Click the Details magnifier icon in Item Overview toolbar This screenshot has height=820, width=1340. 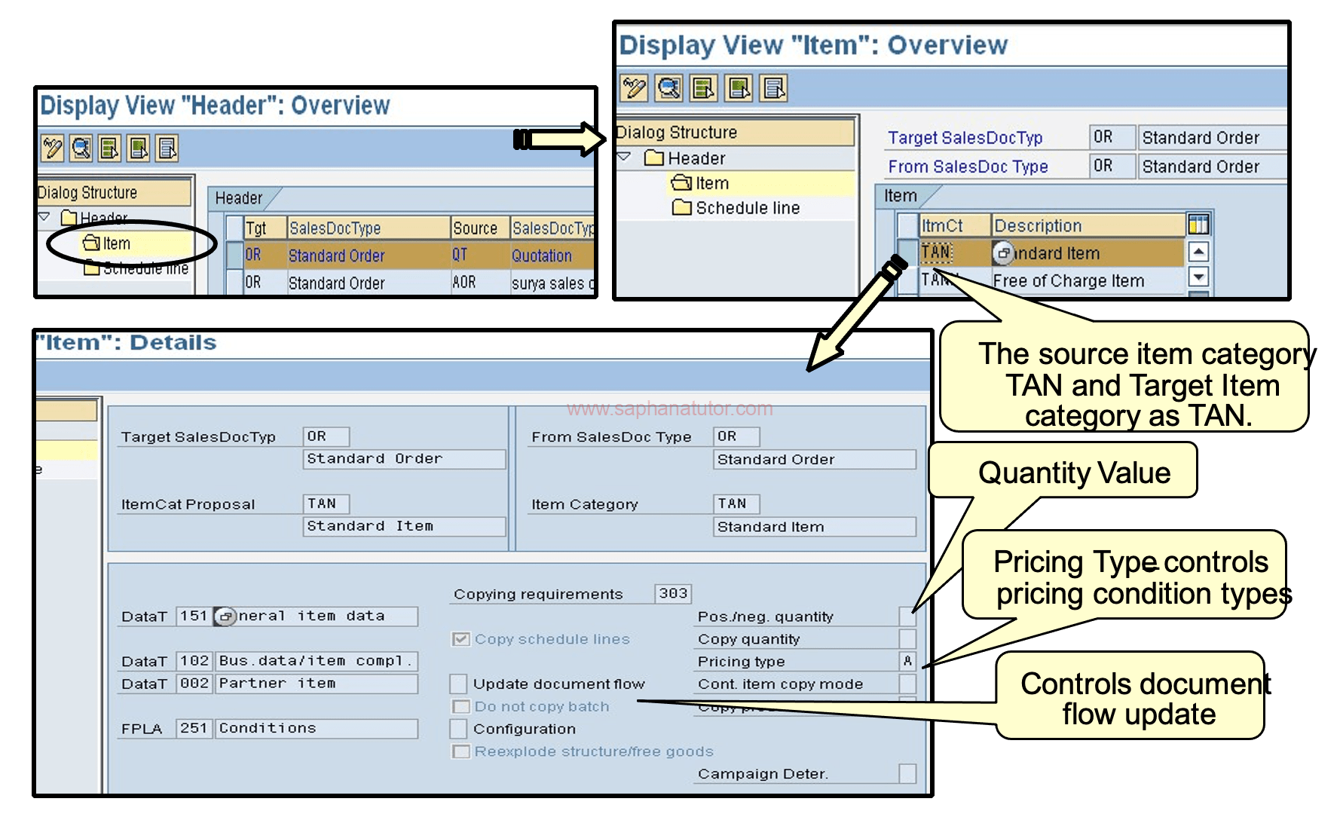[669, 88]
